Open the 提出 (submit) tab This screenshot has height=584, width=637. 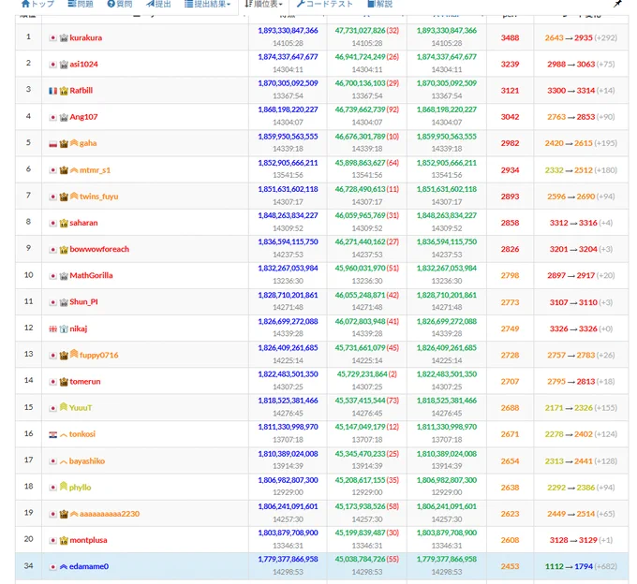pyautogui.click(x=158, y=4)
